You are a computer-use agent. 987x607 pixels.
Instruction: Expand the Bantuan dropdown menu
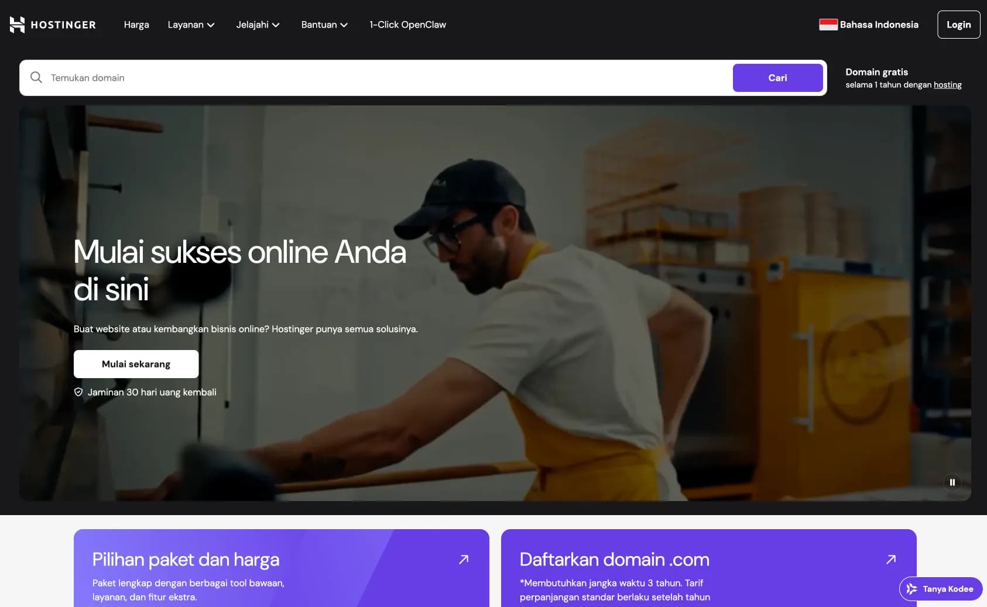tap(324, 25)
